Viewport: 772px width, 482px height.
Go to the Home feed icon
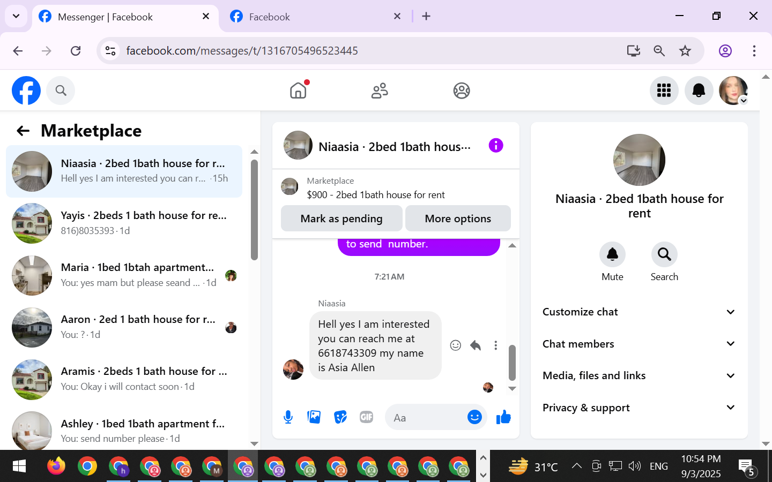pos(298,91)
